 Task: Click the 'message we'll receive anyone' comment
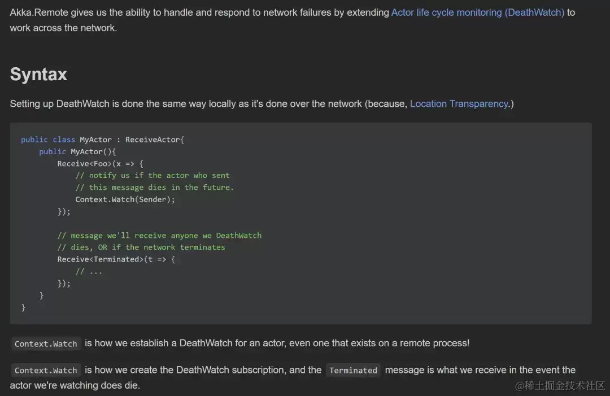(x=159, y=236)
